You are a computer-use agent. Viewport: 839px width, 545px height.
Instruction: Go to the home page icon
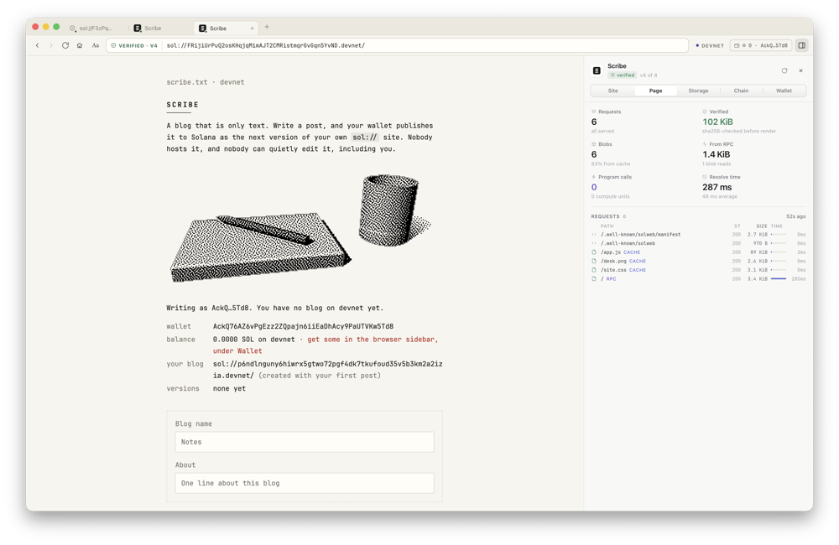click(x=80, y=45)
